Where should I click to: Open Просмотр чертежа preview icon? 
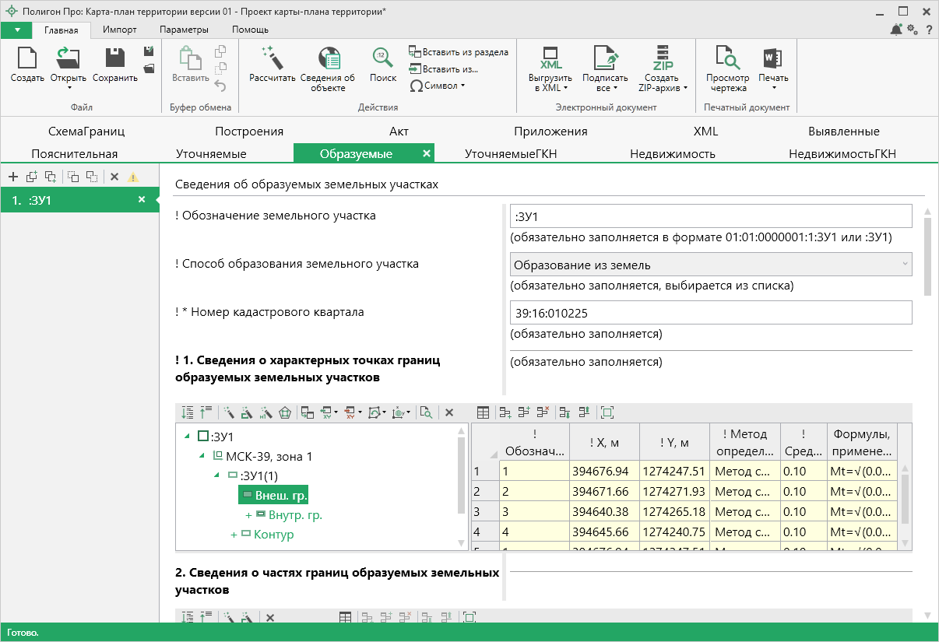pyautogui.click(x=727, y=58)
